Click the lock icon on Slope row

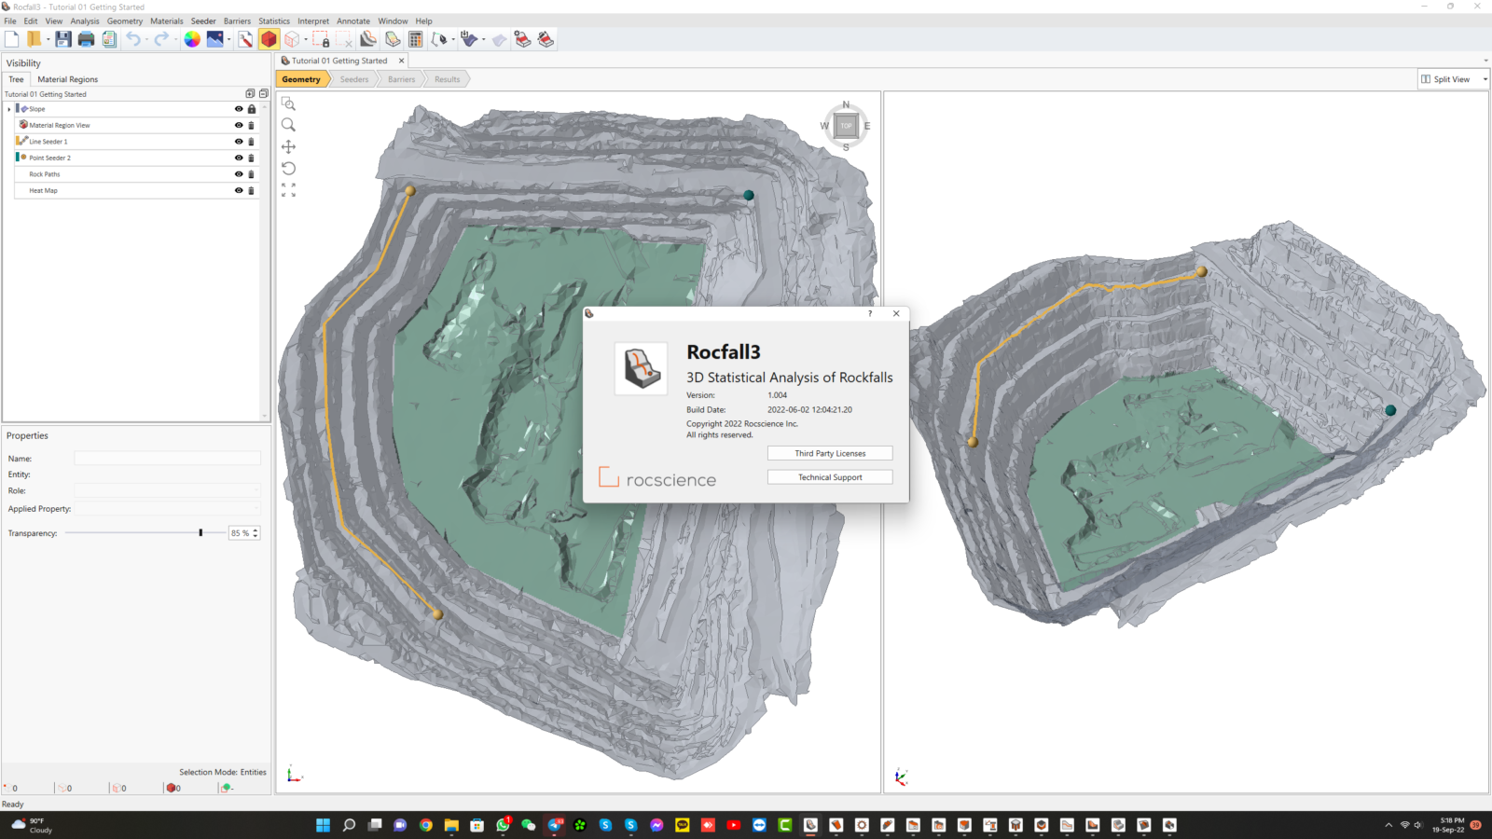pyautogui.click(x=251, y=109)
